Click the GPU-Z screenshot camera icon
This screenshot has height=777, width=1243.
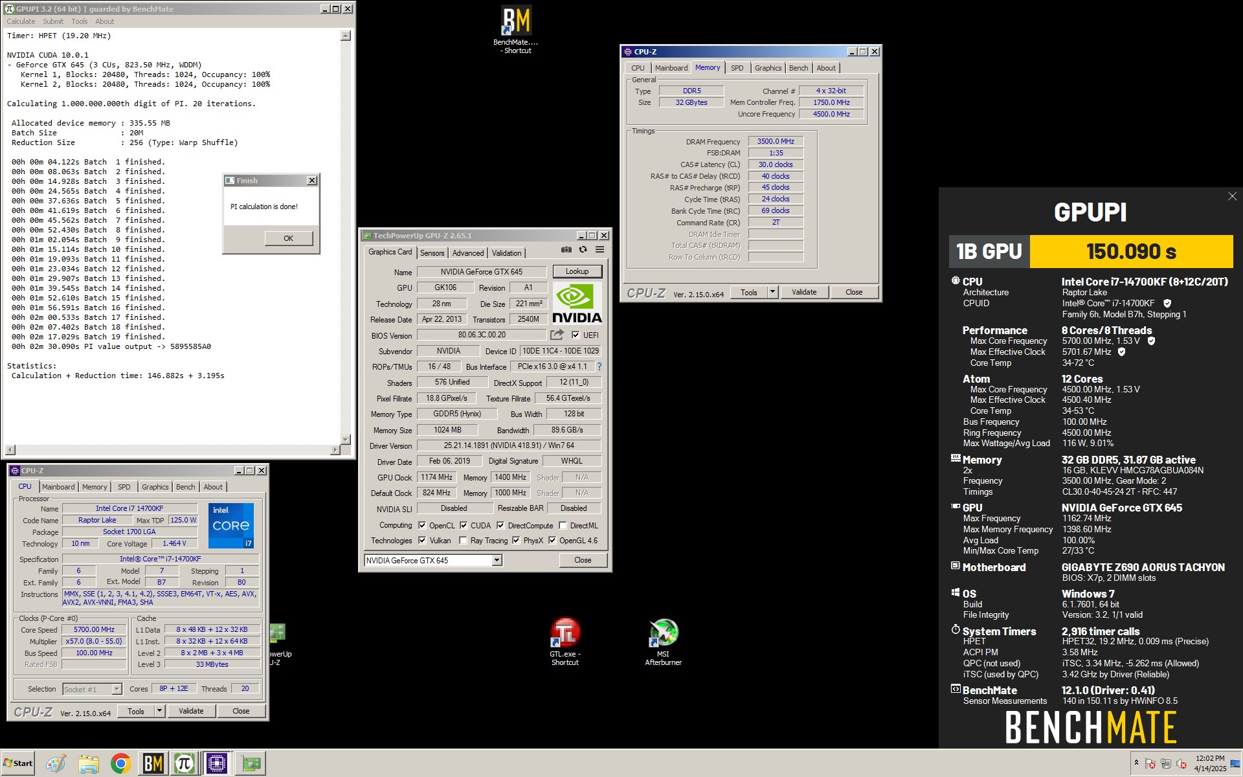pos(566,250)
